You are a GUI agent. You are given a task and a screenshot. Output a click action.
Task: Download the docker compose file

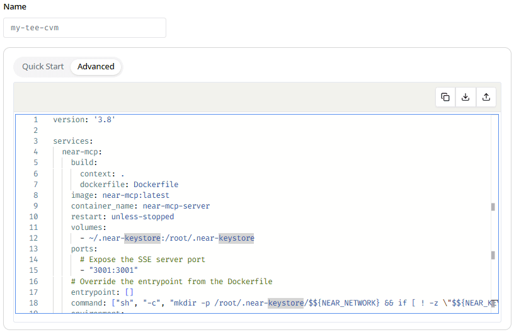coord(465,97)
